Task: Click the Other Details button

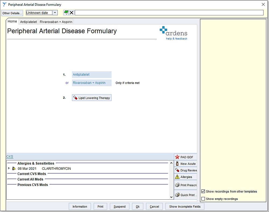Action: point(12,13)
